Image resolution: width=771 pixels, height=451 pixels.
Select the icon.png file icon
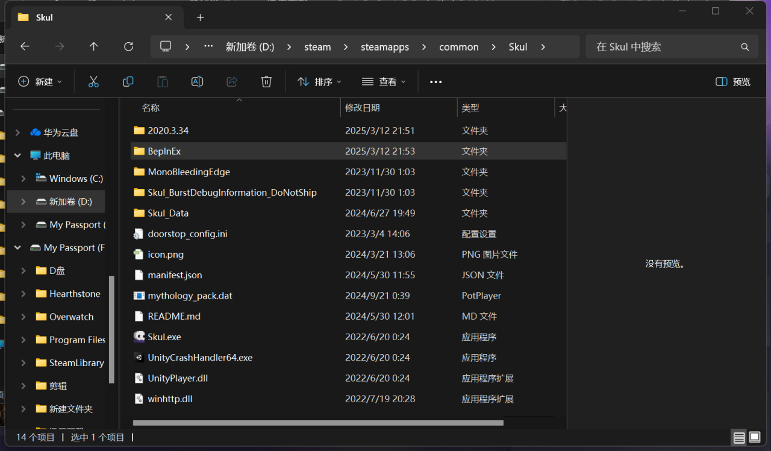coord(139,254)
